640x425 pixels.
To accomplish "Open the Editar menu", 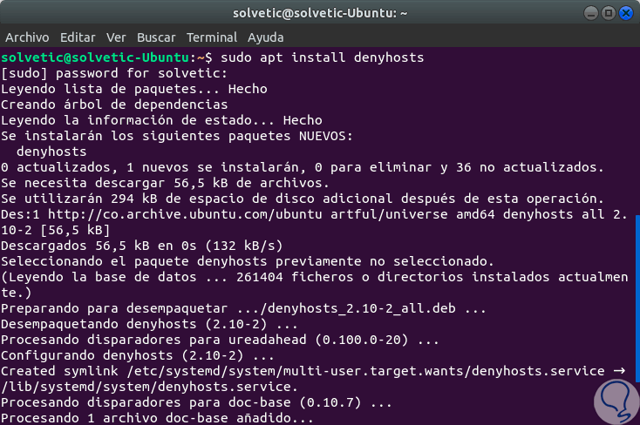I will (78, 37).
